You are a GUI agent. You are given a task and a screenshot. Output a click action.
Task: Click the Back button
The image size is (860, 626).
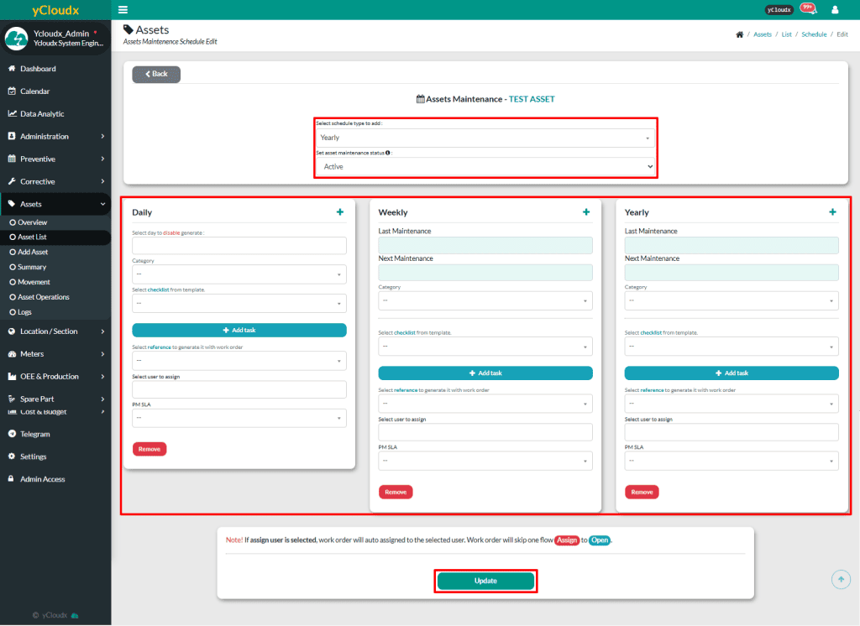coord(156,74)
